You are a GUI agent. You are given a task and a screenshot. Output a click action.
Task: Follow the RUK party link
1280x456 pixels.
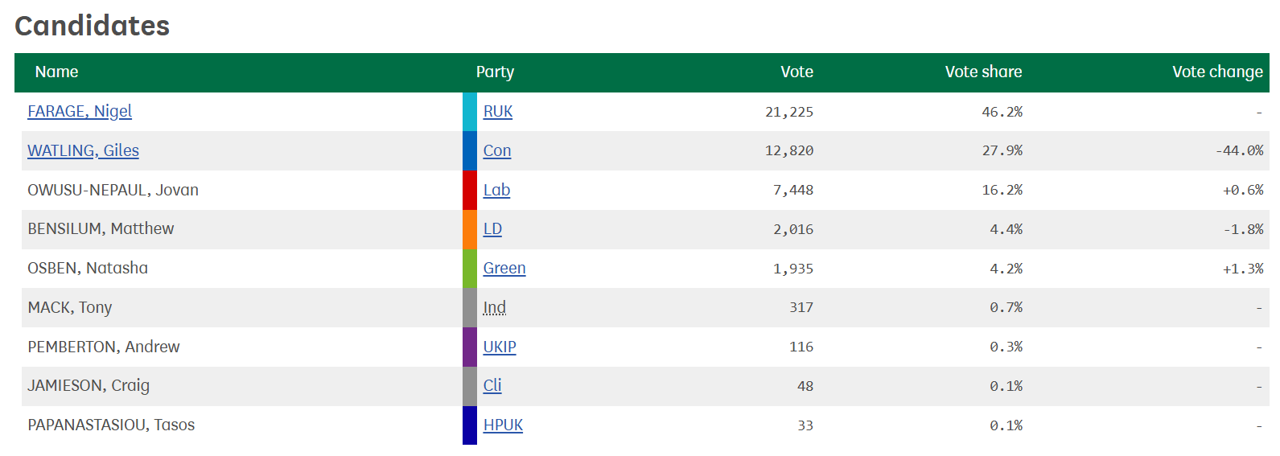(498, 111)
